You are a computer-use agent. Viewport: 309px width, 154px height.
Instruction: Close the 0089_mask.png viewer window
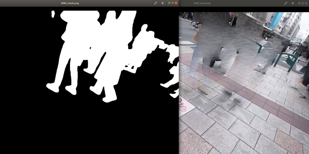176,3
